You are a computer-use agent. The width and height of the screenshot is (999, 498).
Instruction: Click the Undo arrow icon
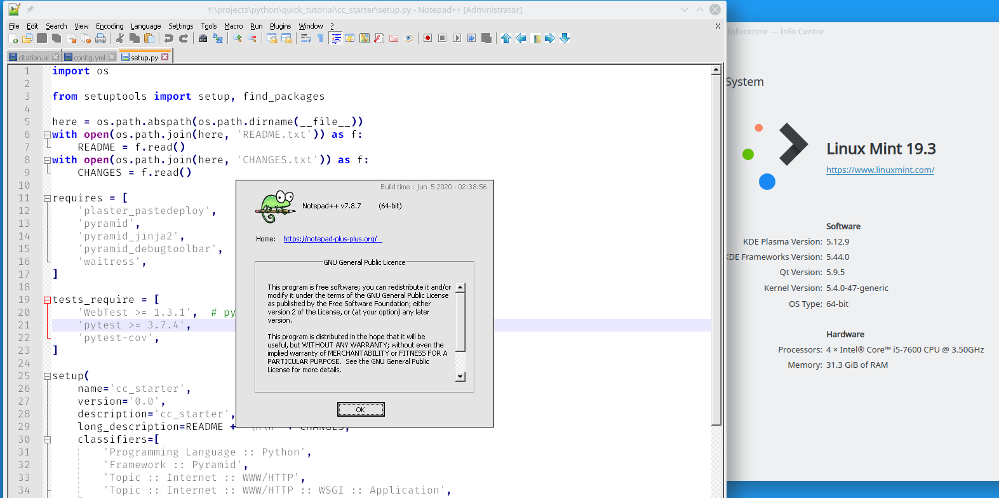point(168,38)
